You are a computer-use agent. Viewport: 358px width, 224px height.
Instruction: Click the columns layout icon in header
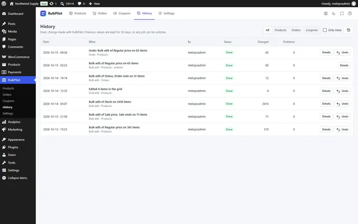pos(326,13)
